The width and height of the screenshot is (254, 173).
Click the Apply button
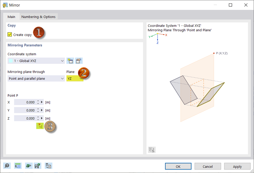point(237,166)
